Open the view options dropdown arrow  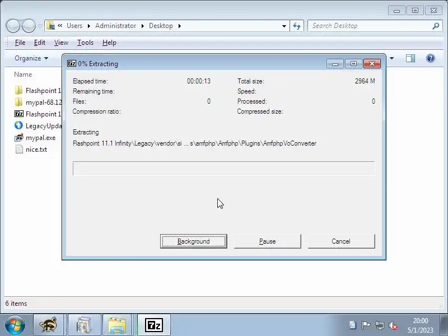(391, 58)
